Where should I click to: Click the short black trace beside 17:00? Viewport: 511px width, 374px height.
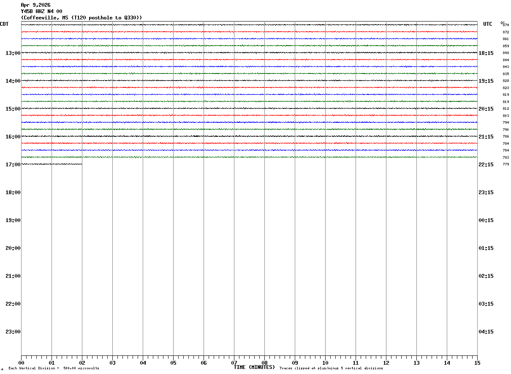(x=52, y=164)
